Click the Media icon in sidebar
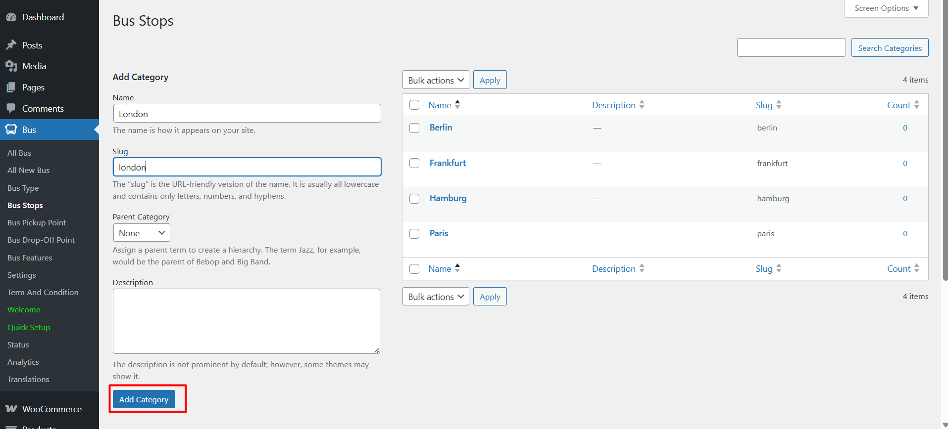Screen dimensions: 948x429 coord(11,66)
